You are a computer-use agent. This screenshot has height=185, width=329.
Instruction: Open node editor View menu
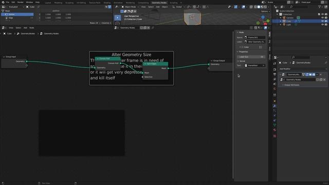11,28
